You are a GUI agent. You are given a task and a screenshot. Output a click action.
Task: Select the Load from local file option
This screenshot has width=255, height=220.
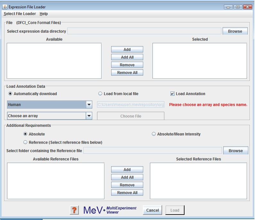click(100, 94)
